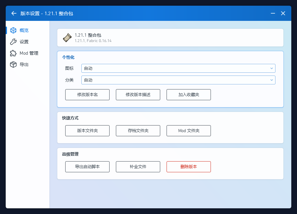Open 设置 via the wrench icon

pyautogui.click(x=13, y=42)
